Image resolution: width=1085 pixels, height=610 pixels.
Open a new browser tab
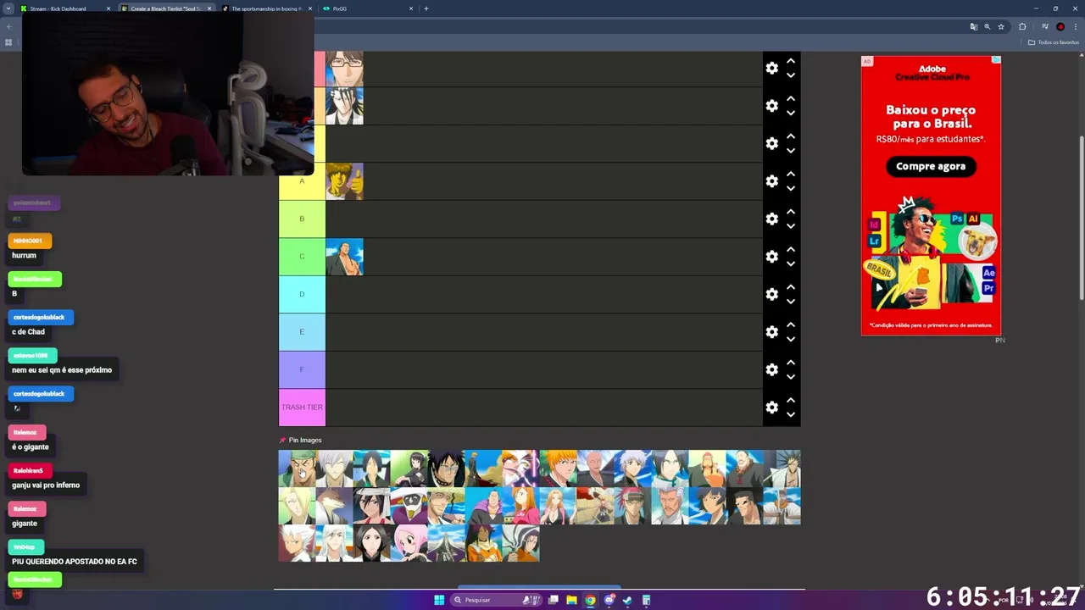tap(426, 8)
